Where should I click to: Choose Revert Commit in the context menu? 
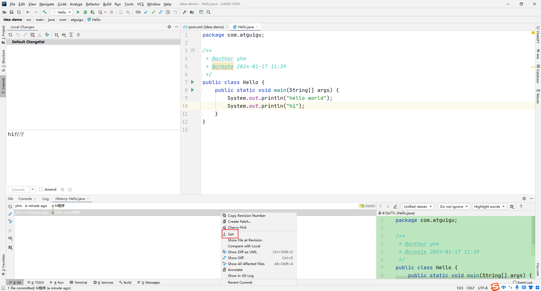[x=240, y=282]
